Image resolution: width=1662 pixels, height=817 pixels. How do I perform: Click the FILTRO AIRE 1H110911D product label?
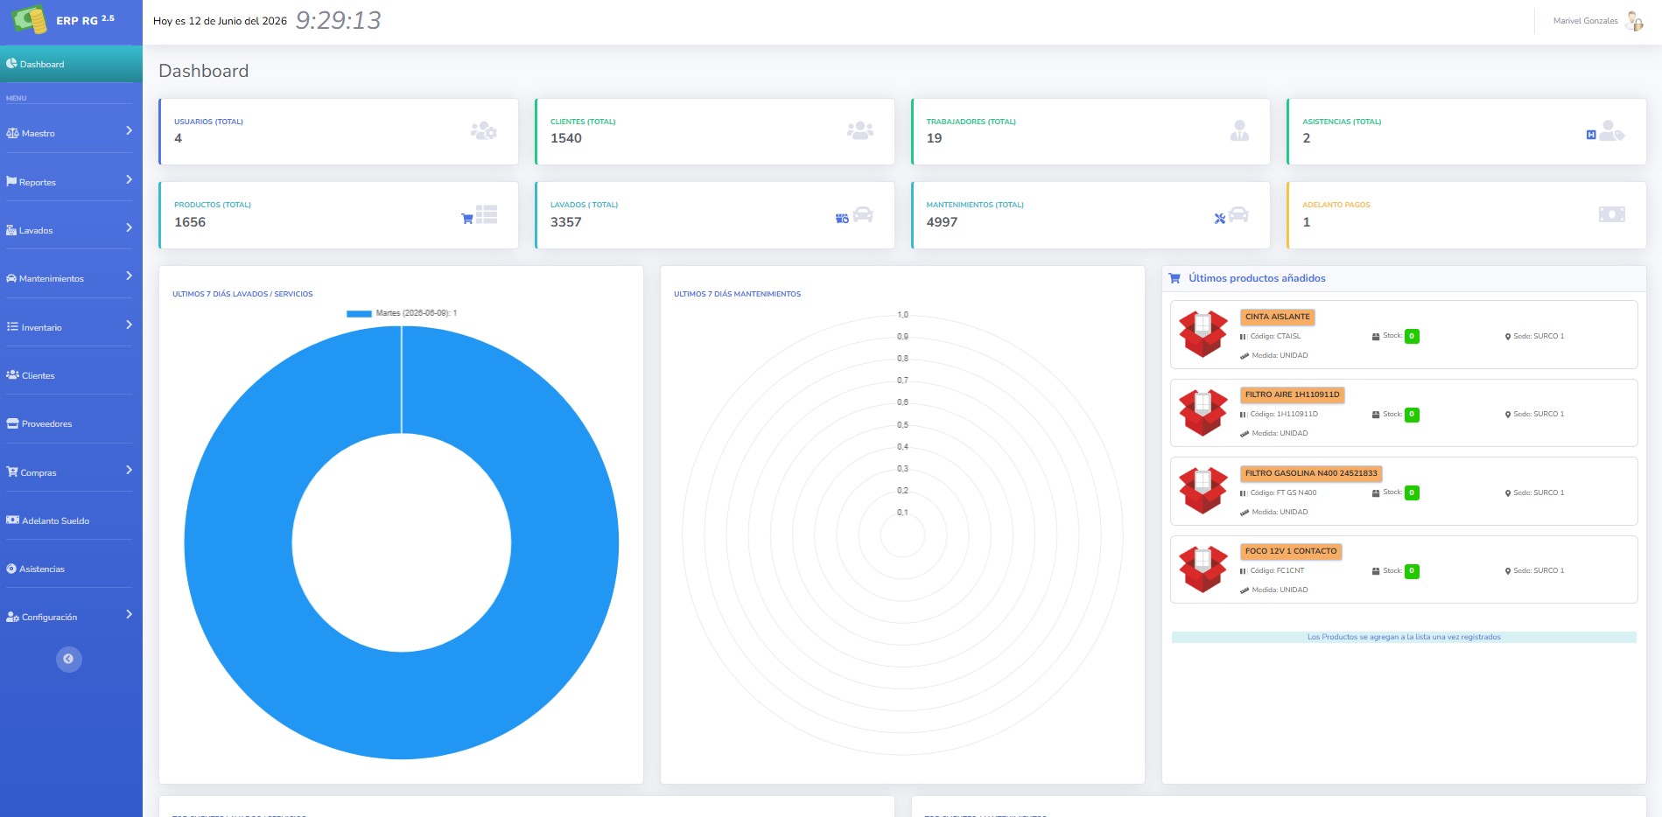tap(1292, 395)
